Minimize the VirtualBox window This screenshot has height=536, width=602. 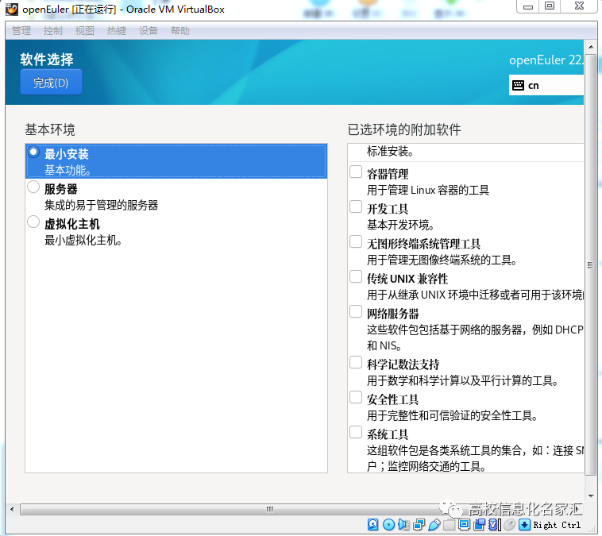(x=528, y=6)
